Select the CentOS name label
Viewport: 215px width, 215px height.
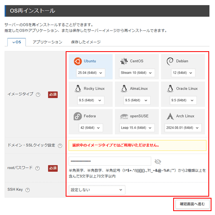pos(136,61)
